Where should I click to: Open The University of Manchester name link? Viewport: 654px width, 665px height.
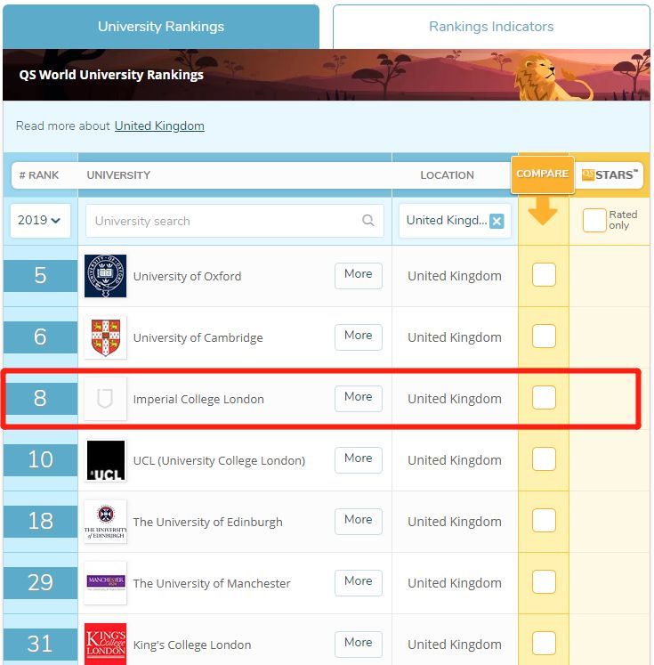pos(212,584)
